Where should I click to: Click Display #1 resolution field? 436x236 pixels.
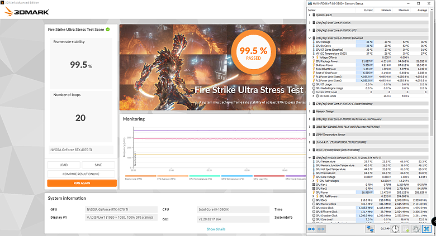coord(121,218)
